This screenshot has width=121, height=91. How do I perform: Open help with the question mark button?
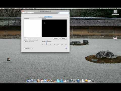66,48
